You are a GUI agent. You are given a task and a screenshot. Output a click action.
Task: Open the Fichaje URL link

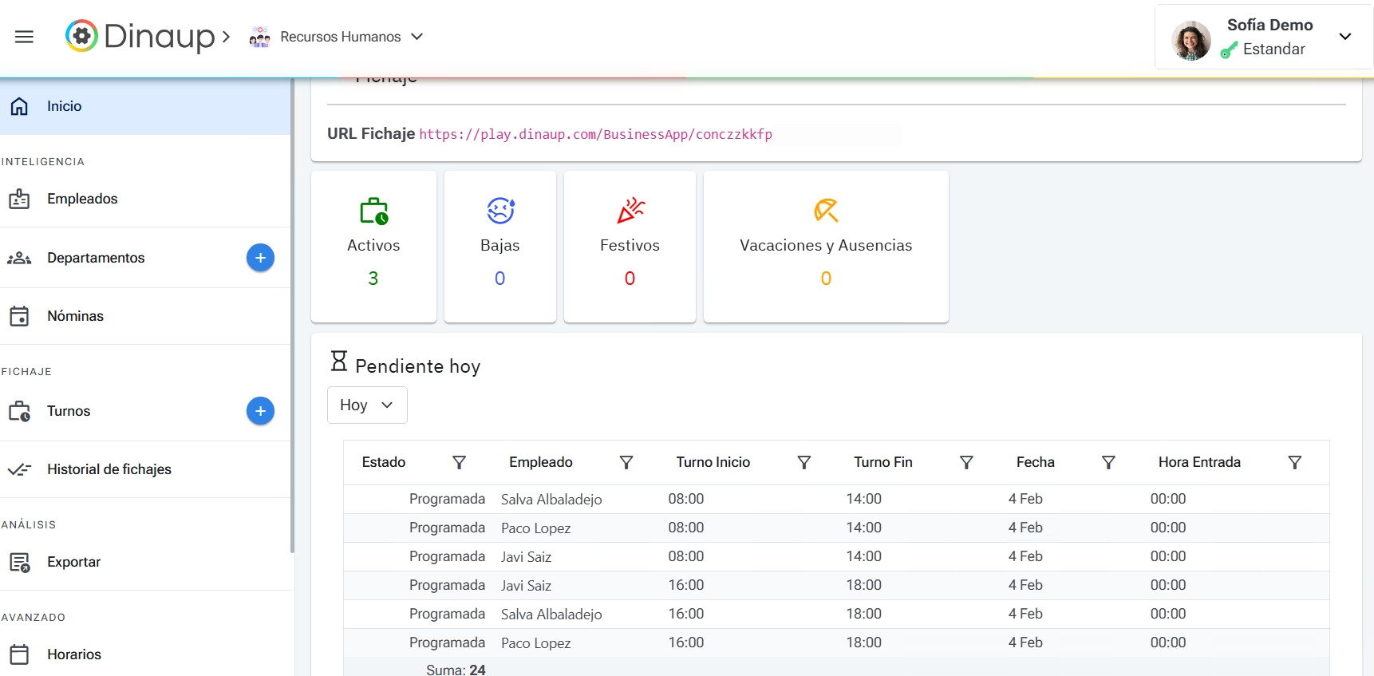click(x=595, y=134)
